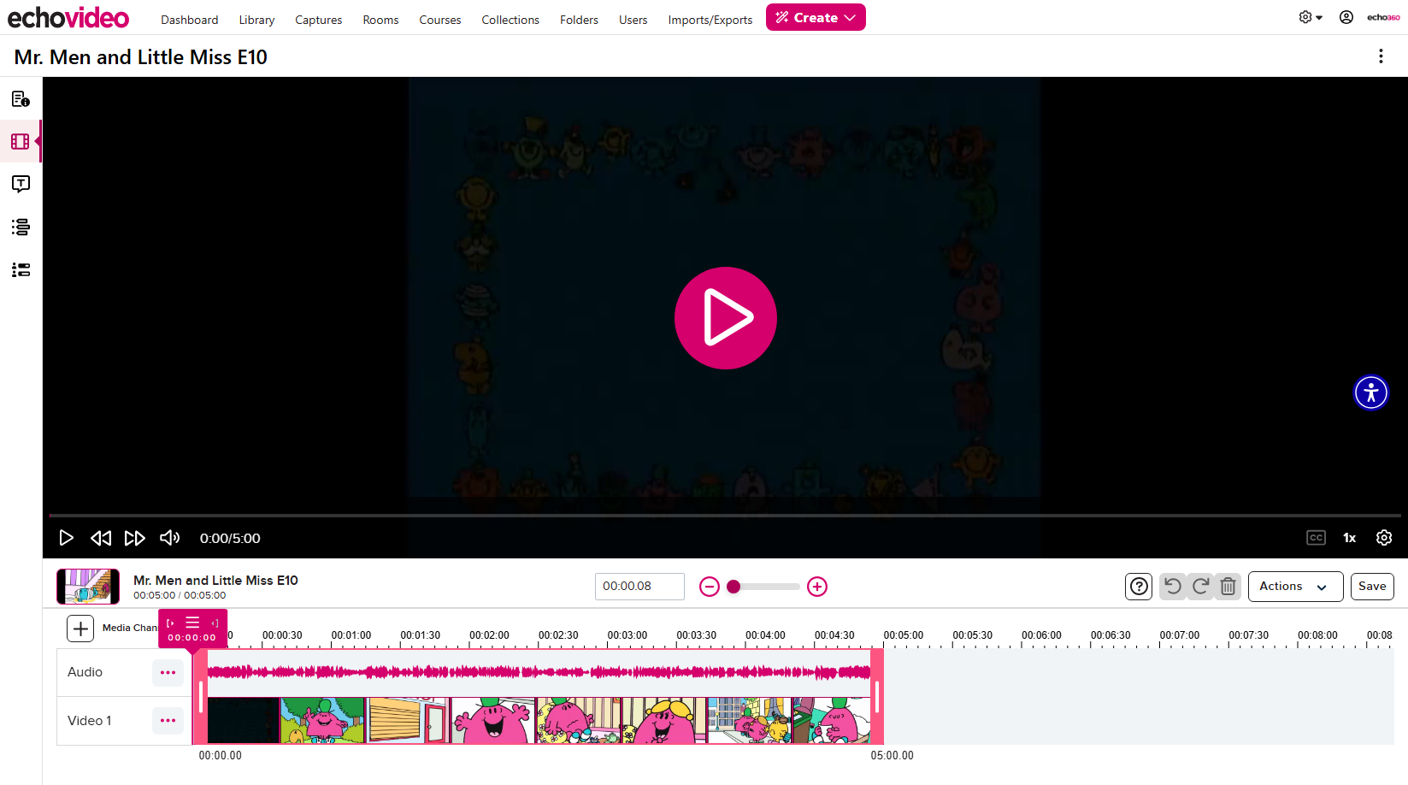Click the echovideo home logo
This screenshot has width=1408, height=785.
68,17
